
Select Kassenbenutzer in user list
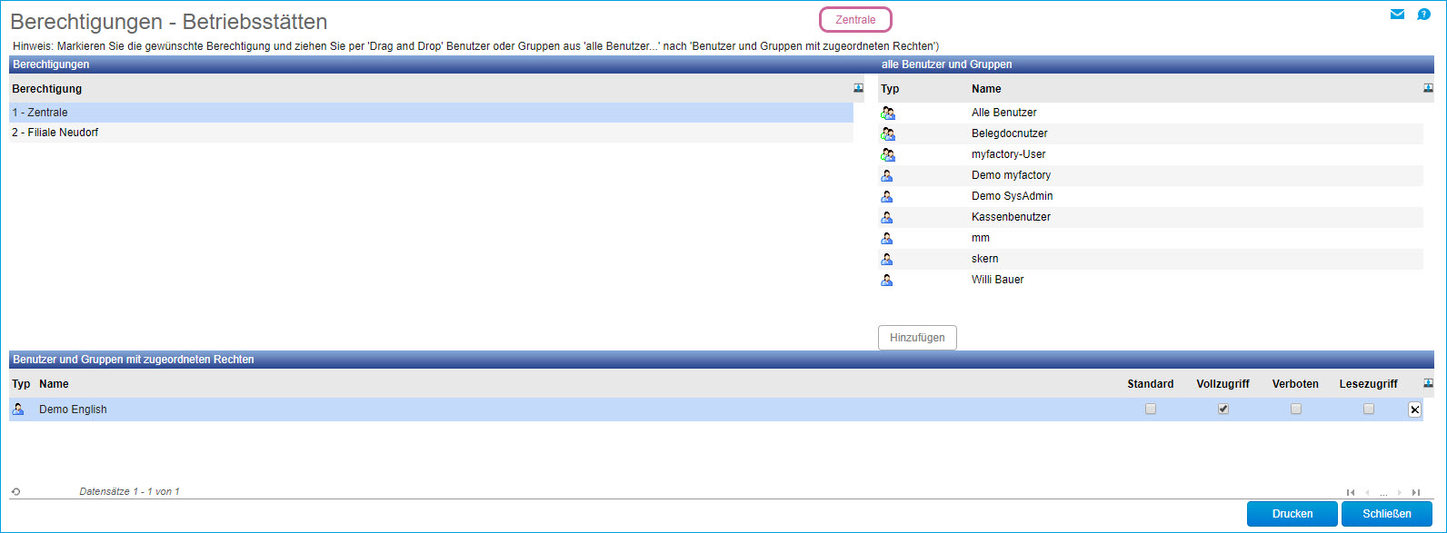[1009, 217]
